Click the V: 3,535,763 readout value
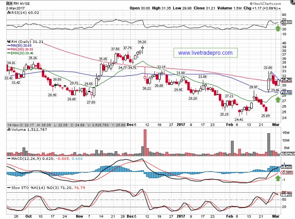The image size is (295, 219). click(x=98, y=125)
